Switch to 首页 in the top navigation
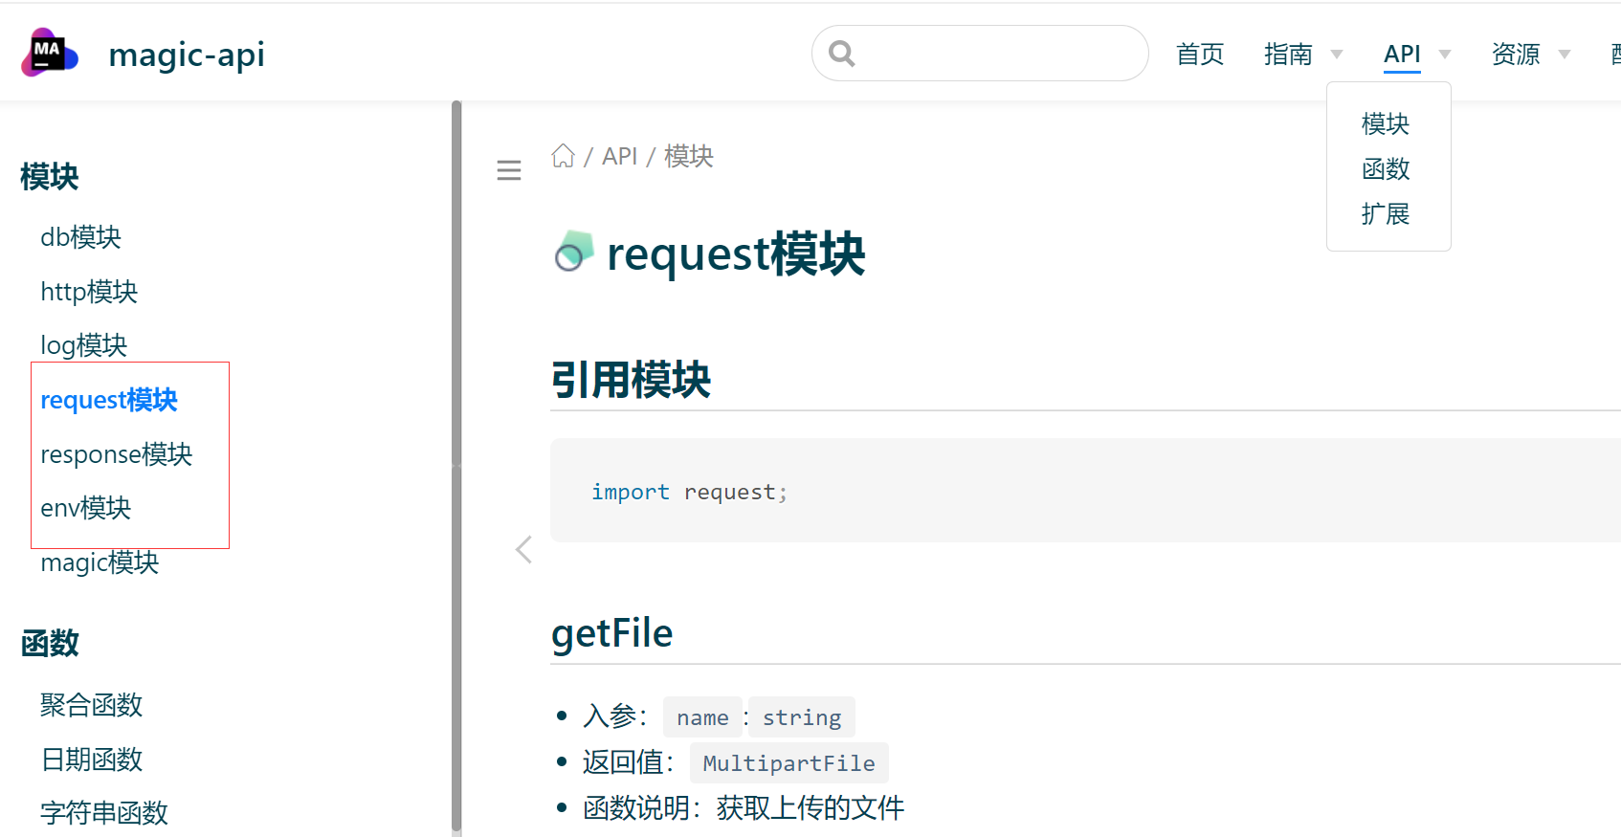 1200,55
